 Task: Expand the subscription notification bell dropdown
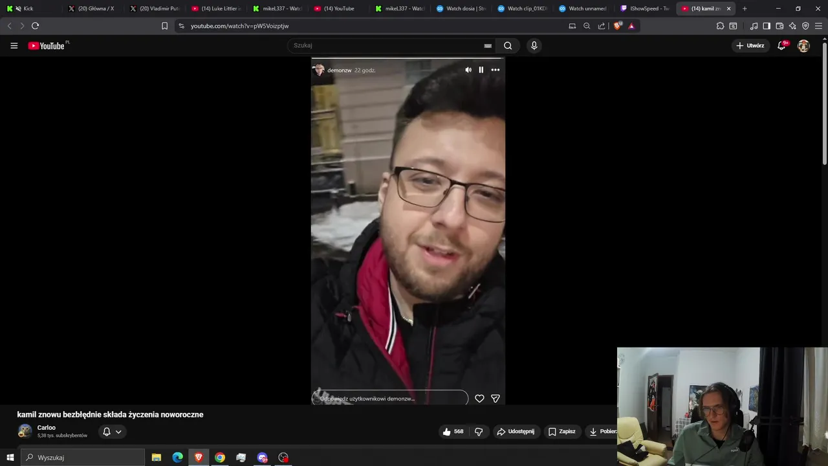[112, 432]
